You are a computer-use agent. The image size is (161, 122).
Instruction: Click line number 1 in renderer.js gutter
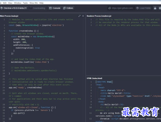(91, 19)
